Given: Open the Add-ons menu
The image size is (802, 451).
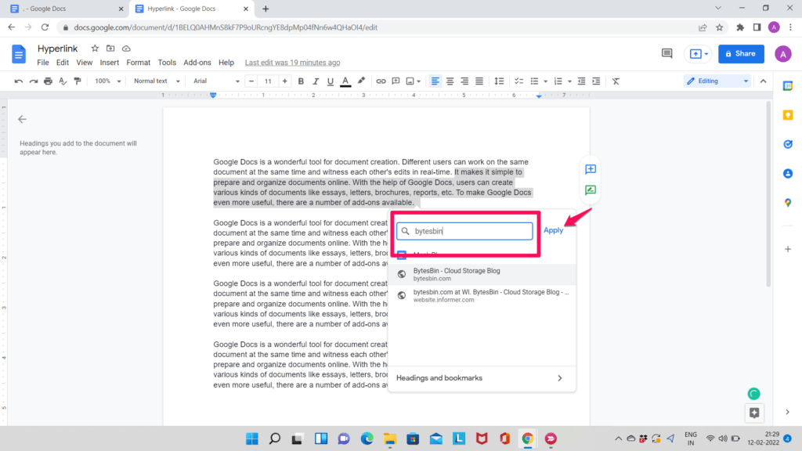Looking at the screenshot, I should [x=199, y=62].
